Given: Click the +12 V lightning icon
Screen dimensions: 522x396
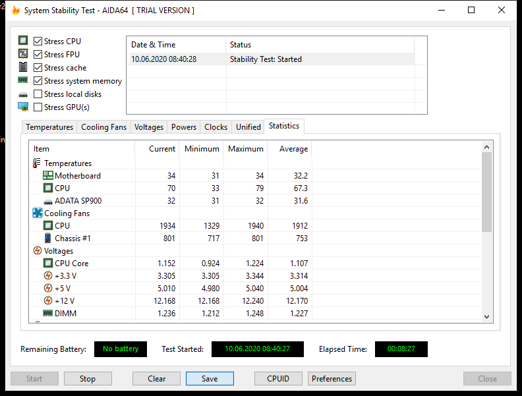Looking at the screenshot, I should point(48,300).
